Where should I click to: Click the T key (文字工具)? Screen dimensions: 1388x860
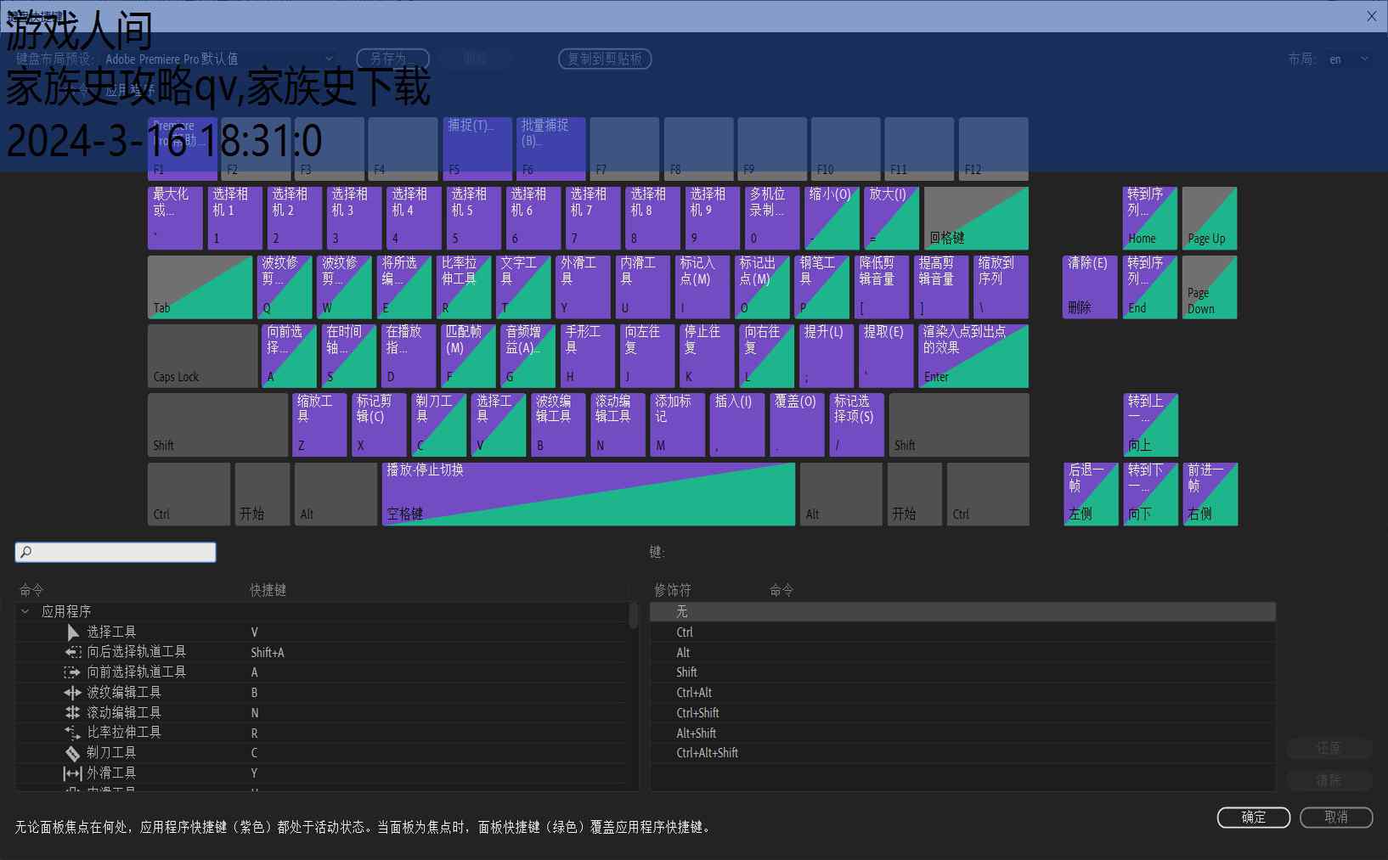point(524,287)
